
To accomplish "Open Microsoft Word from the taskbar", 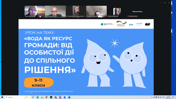I will [69, 97].
